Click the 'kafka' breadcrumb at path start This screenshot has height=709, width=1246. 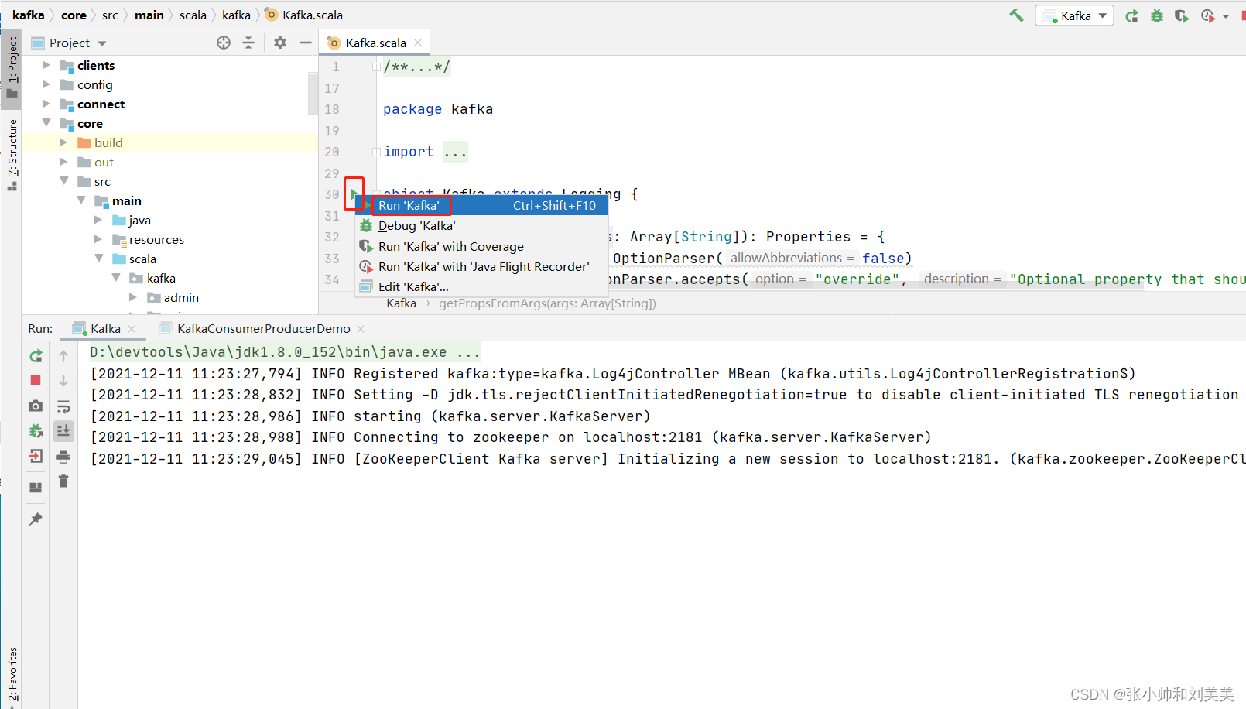29,15
